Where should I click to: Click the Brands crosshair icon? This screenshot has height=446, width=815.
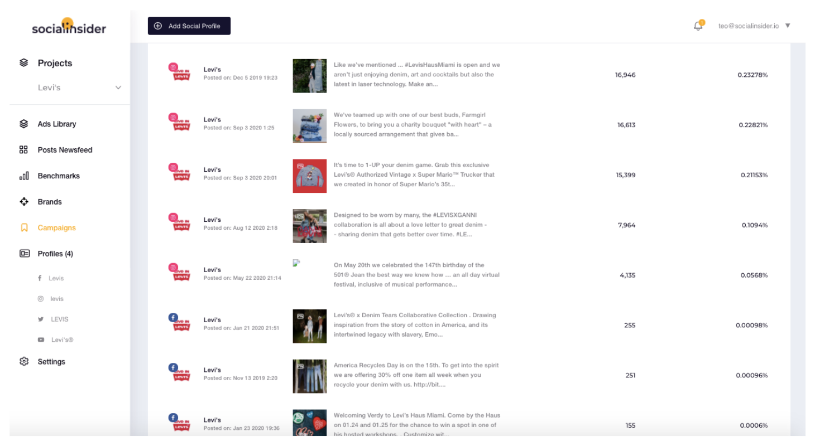coord(23,202)
